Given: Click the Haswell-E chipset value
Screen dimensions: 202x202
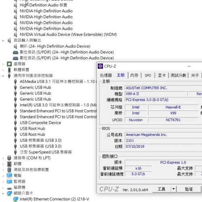Looking at the screenshot, I should (x=173, y=107).
